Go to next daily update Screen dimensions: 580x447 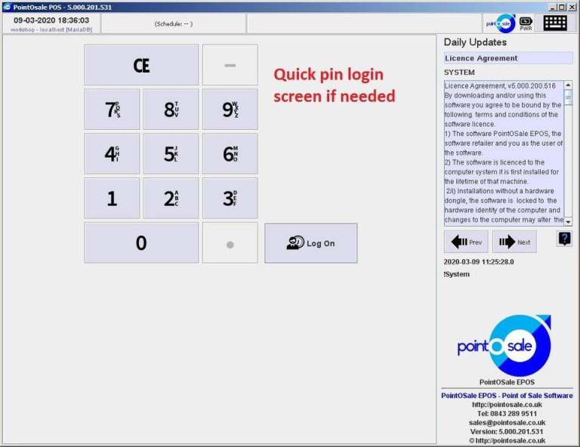pyautogui.click(x=514, y=242)
